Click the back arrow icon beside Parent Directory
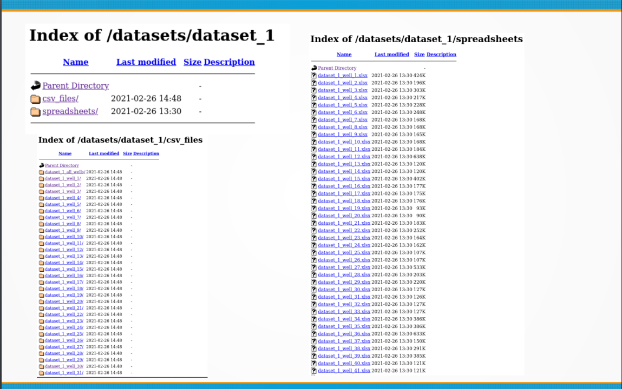This screenshot has height=389, width=622. [x=35, y=86]
